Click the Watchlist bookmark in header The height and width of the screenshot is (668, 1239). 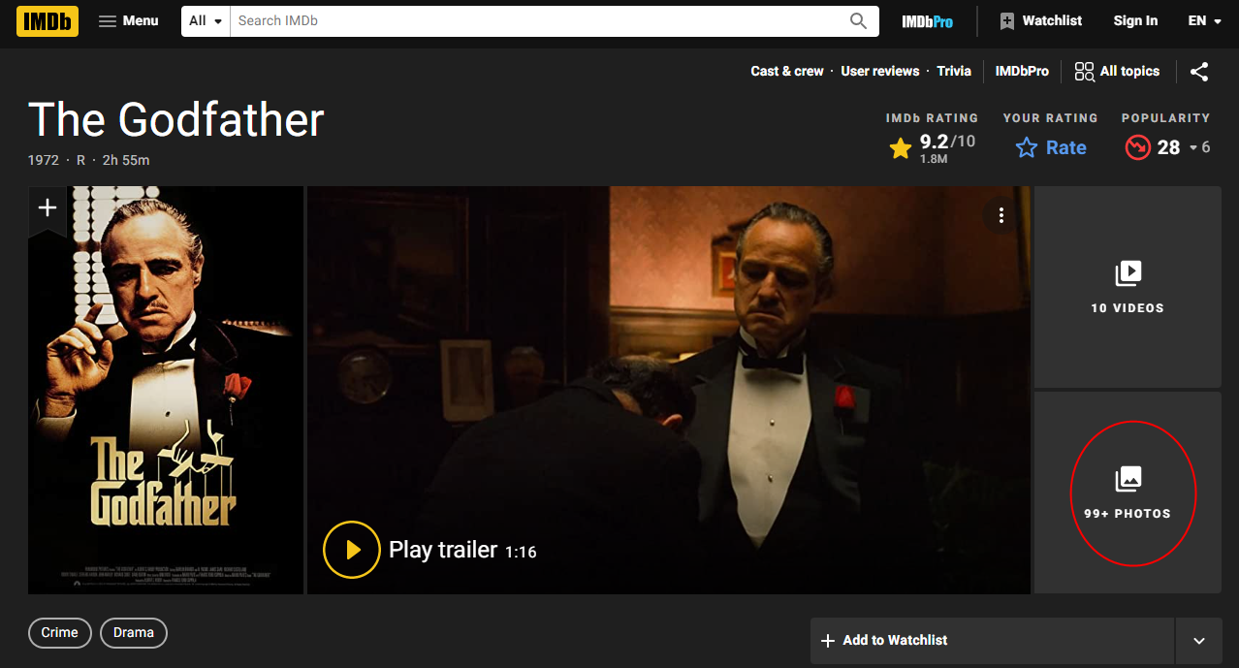pos(1041,20)
